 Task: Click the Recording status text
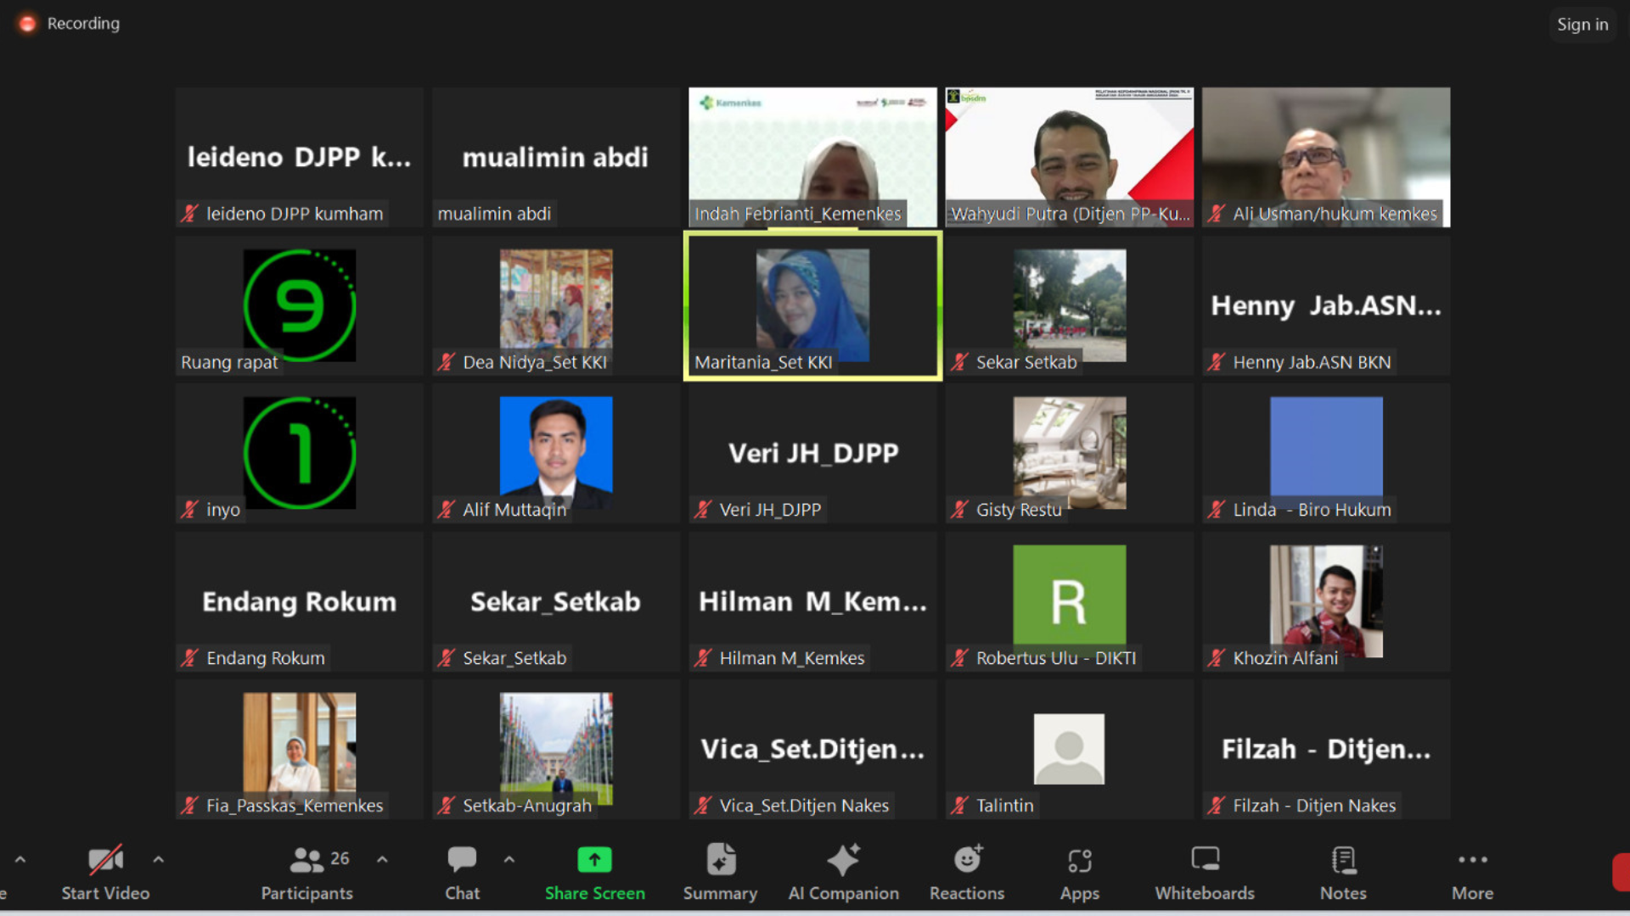coord(83,24)
